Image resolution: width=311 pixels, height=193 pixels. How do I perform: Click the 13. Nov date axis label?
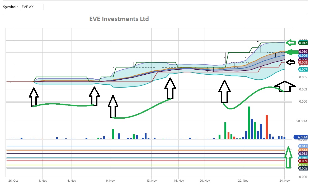[x=152, y=181]
